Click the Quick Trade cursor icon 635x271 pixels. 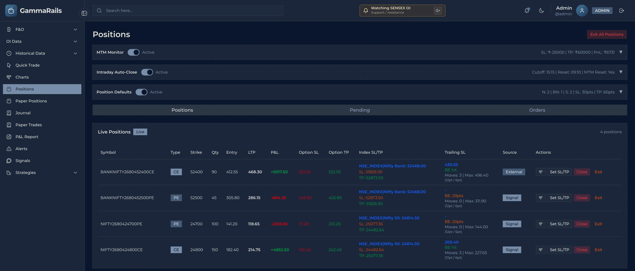tap(9, 65)
